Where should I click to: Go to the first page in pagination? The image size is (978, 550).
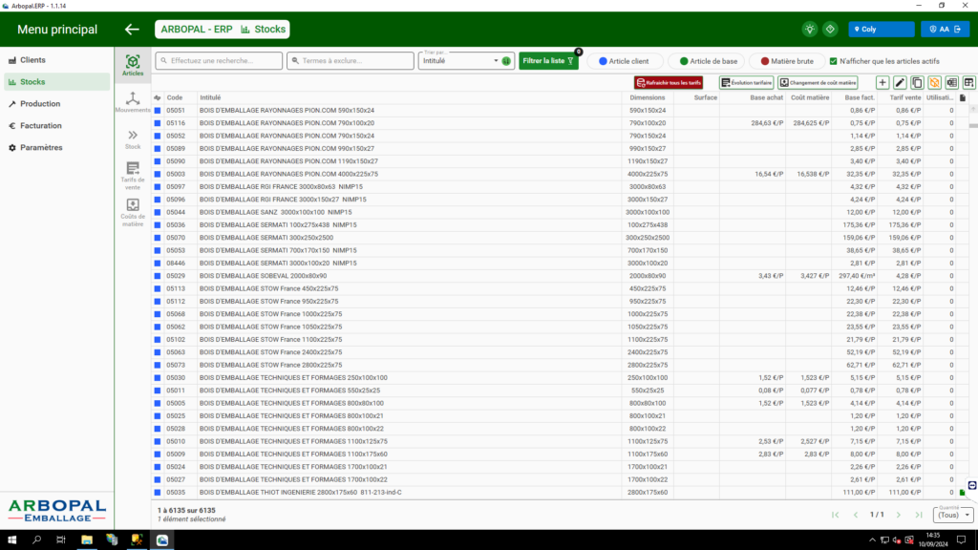(x=835, y=515)
